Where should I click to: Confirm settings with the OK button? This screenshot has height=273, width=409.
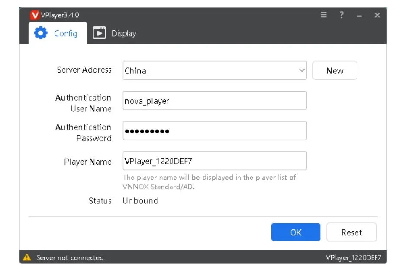(296, 232)
